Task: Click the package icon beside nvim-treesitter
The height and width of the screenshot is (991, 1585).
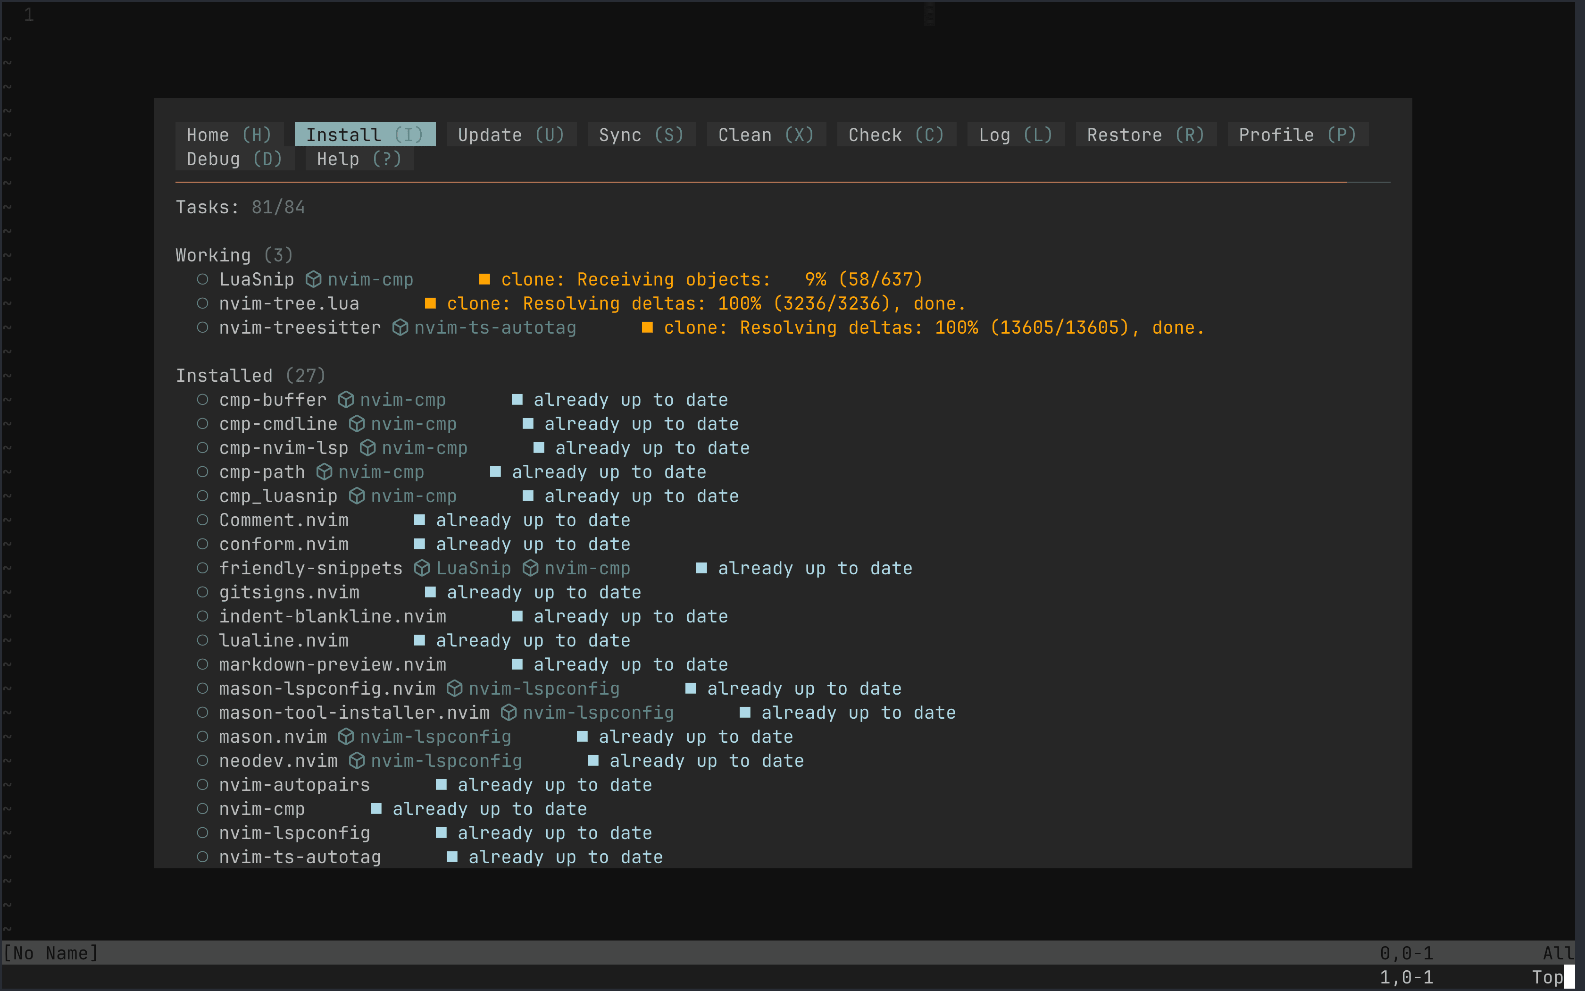Action: tap(400, 328)
